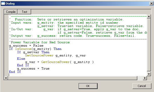The width and height of the screenshot is (154, 92).
Task: Click the 'Function:' comment line
Action: click(67, 19)
